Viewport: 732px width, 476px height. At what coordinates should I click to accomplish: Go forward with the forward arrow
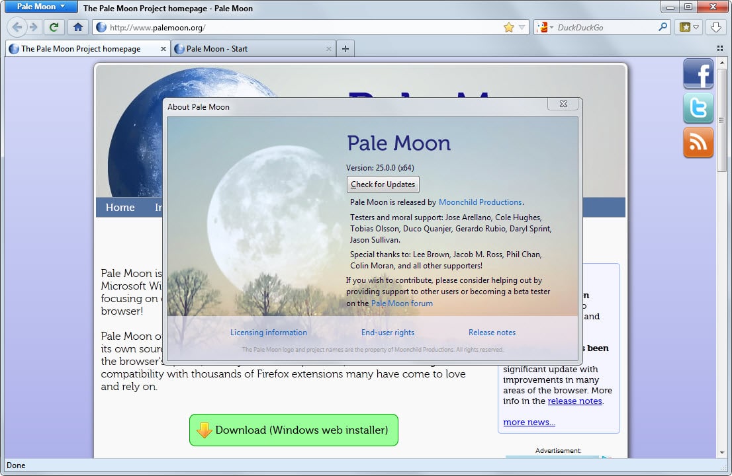pos(34,27)
